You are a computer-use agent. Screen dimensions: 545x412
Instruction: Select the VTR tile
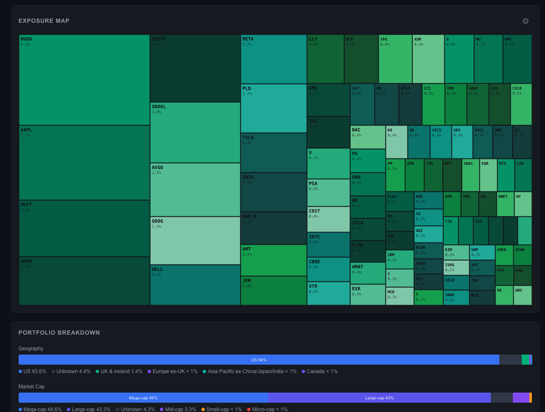pos(328,293)
